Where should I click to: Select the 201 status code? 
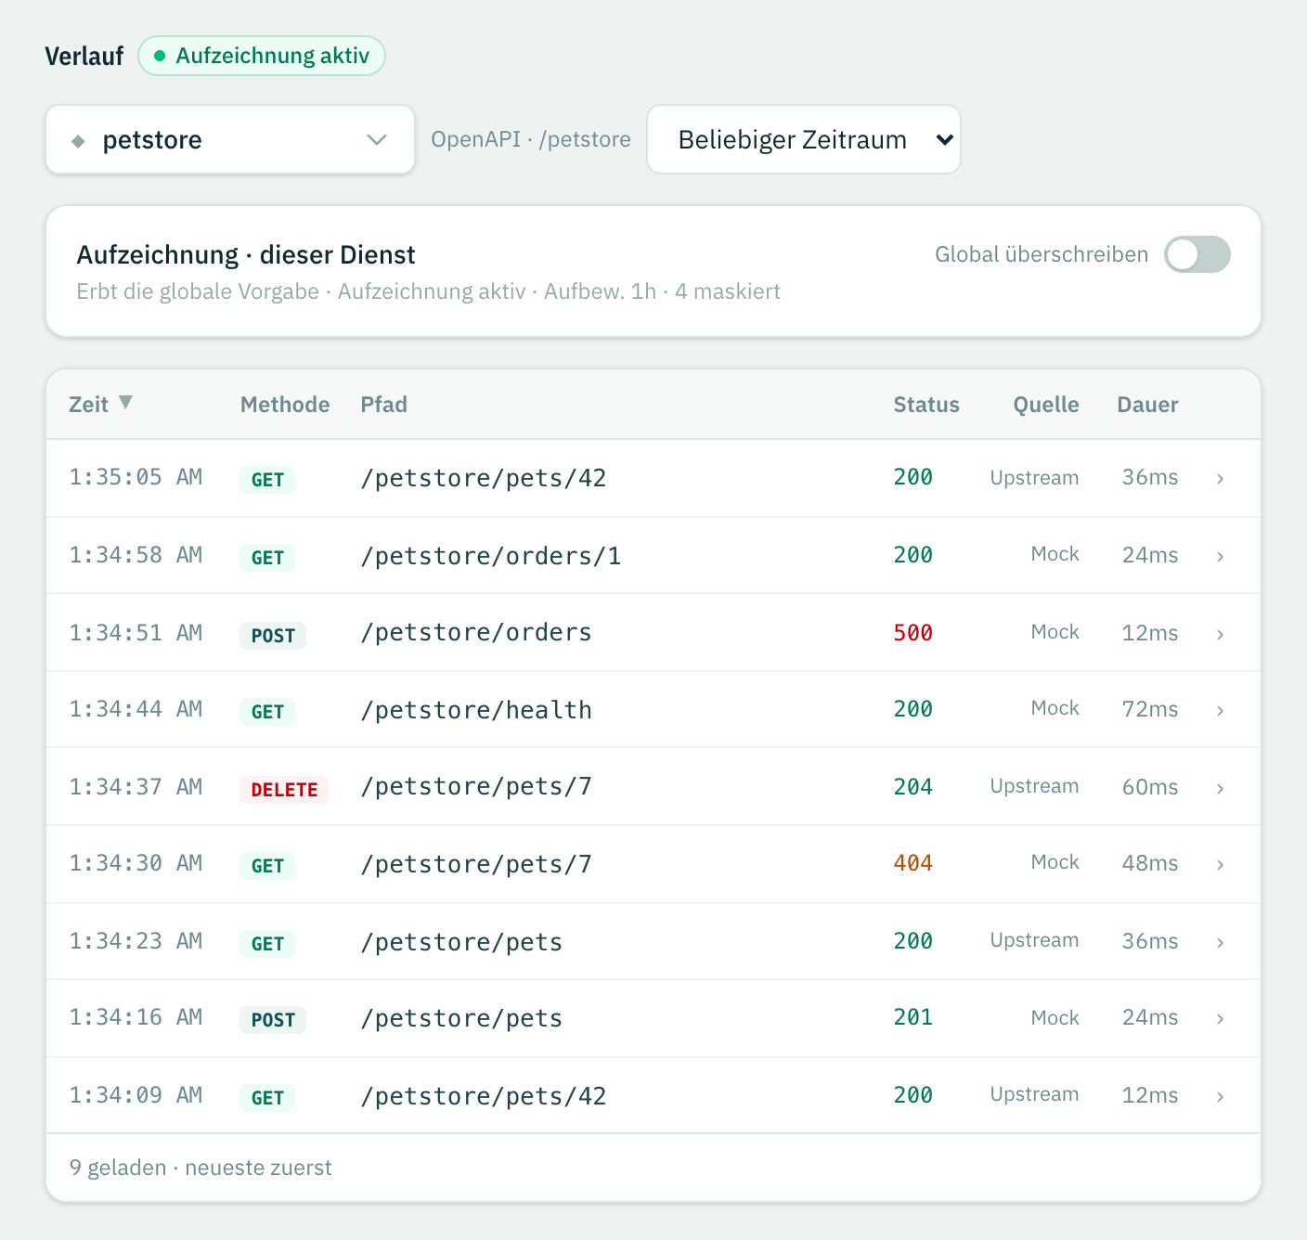coord(913,1017)
